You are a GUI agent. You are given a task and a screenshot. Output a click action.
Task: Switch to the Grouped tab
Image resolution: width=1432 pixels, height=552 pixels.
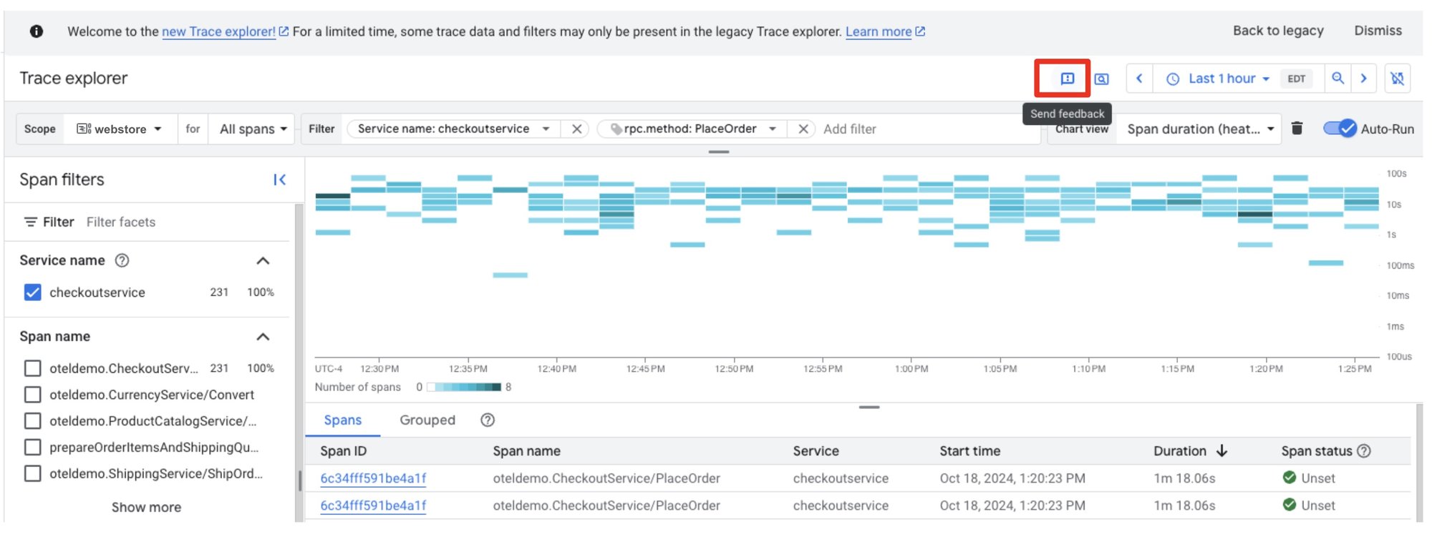click(x=427, y=420)
